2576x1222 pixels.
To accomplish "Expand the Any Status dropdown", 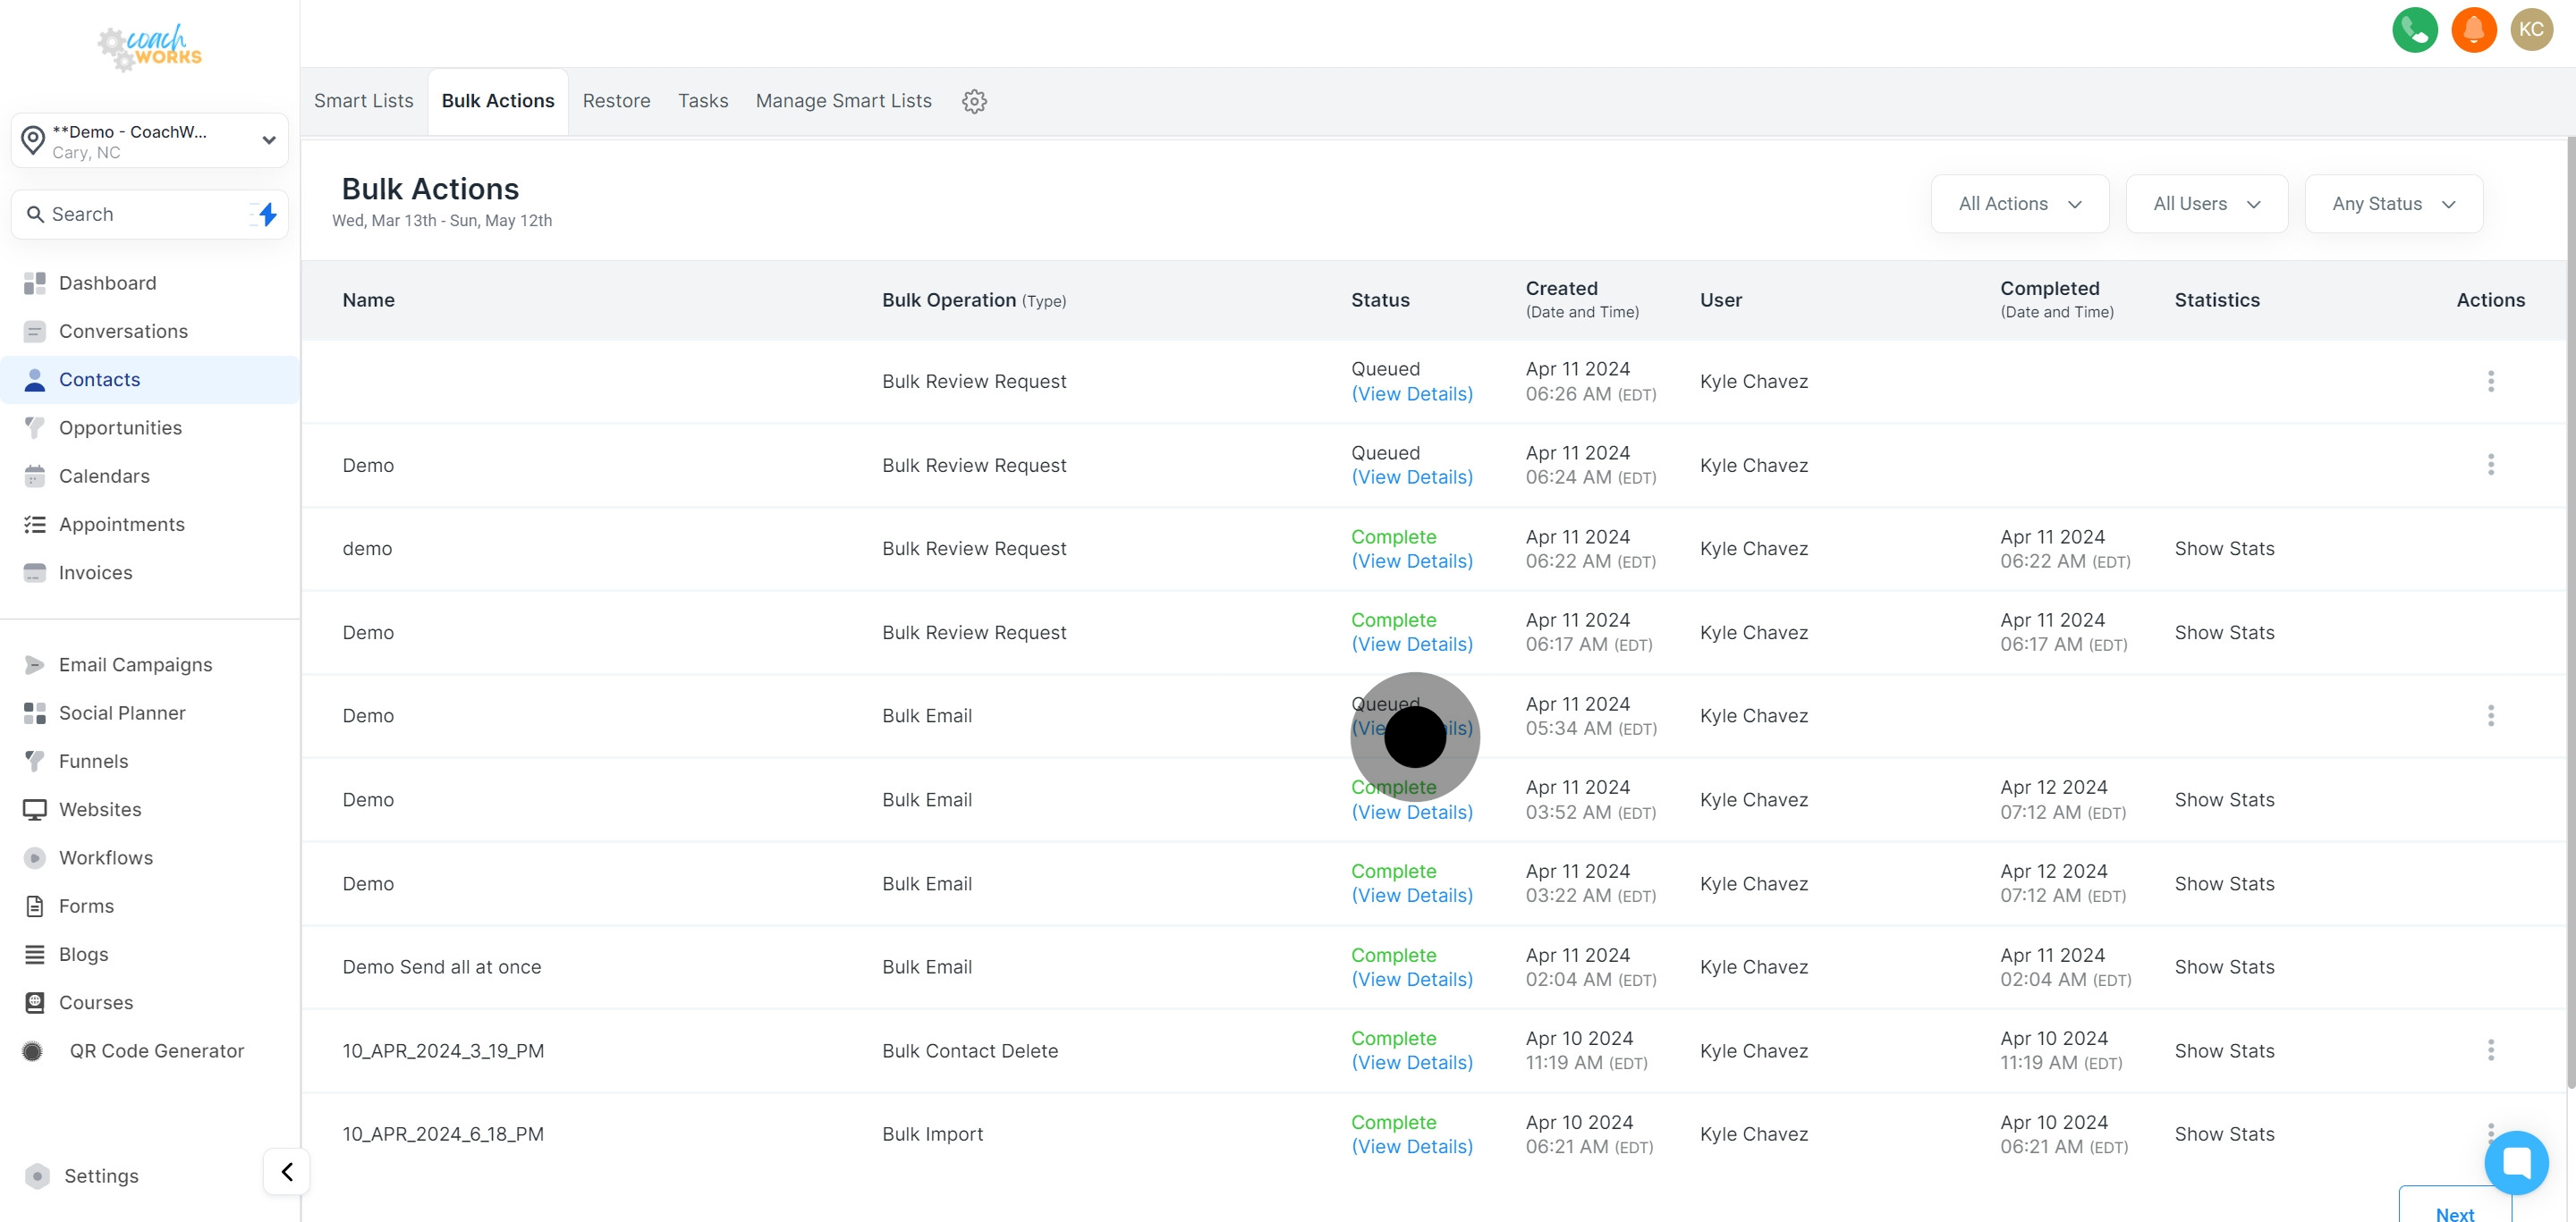I will 2393,204.
